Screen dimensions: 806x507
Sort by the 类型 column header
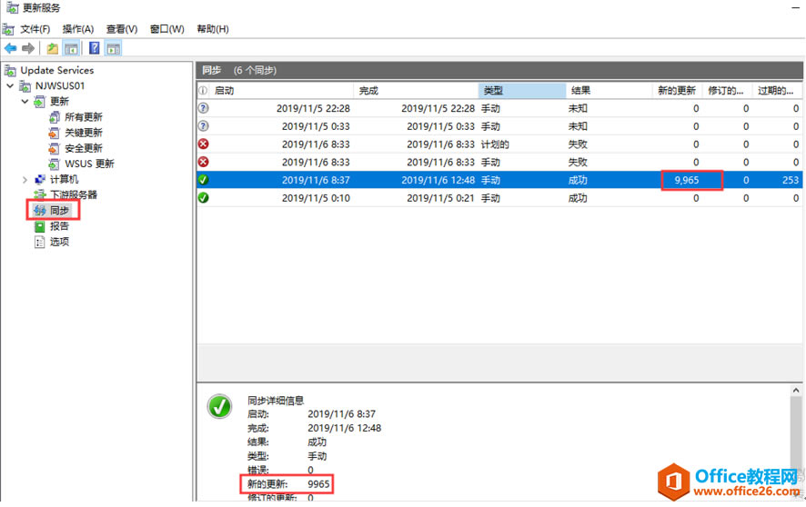click(522, 91)
